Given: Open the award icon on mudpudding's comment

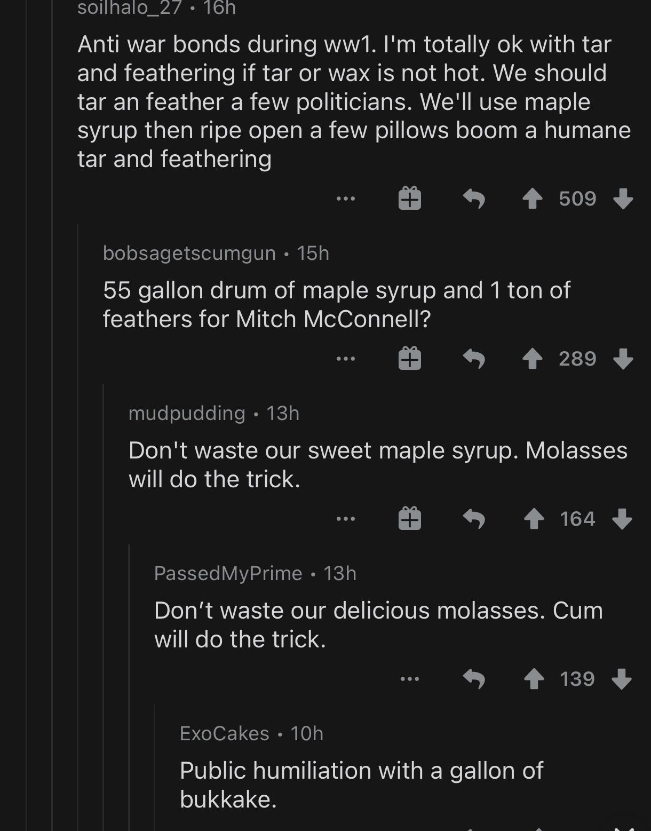Looking at the screenshot, I should click(x=409, y=518).
